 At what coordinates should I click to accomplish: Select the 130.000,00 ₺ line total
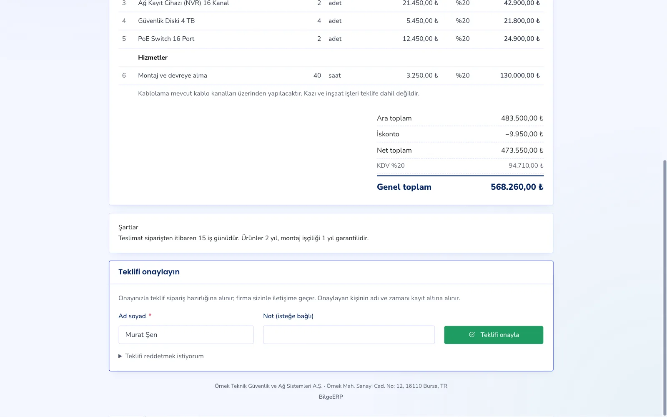[520, 75]
